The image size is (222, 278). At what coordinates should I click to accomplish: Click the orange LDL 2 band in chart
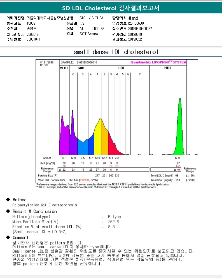click(x=104, y=142)
